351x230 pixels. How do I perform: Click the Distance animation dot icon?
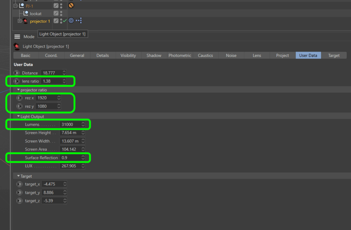pyautogui.click(x=16, y=73)
